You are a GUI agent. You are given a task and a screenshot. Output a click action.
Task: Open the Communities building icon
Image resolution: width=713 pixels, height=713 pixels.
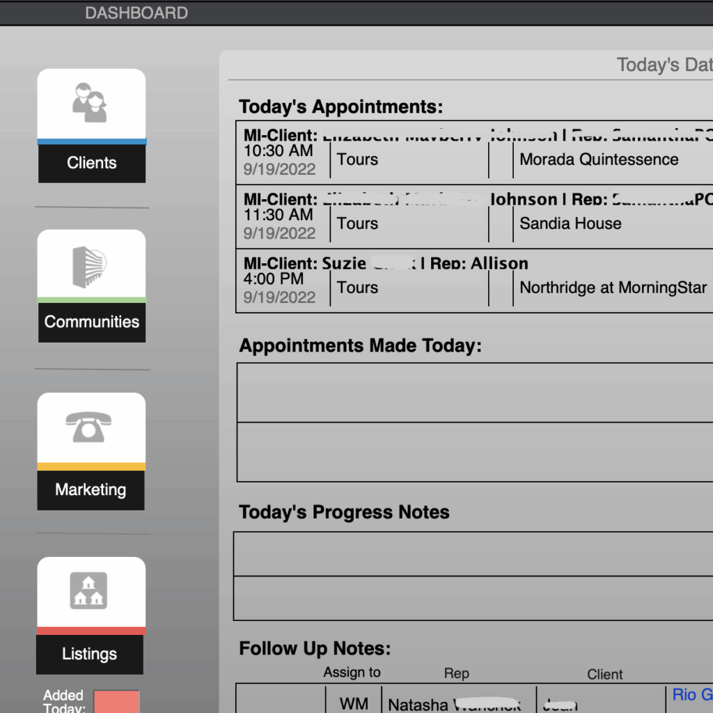click(91, 266)
